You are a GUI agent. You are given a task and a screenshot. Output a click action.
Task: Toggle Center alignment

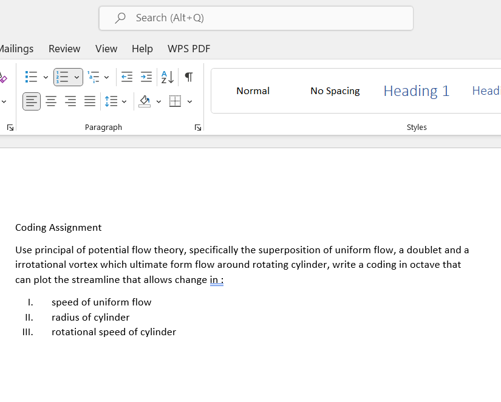[51, 101]
